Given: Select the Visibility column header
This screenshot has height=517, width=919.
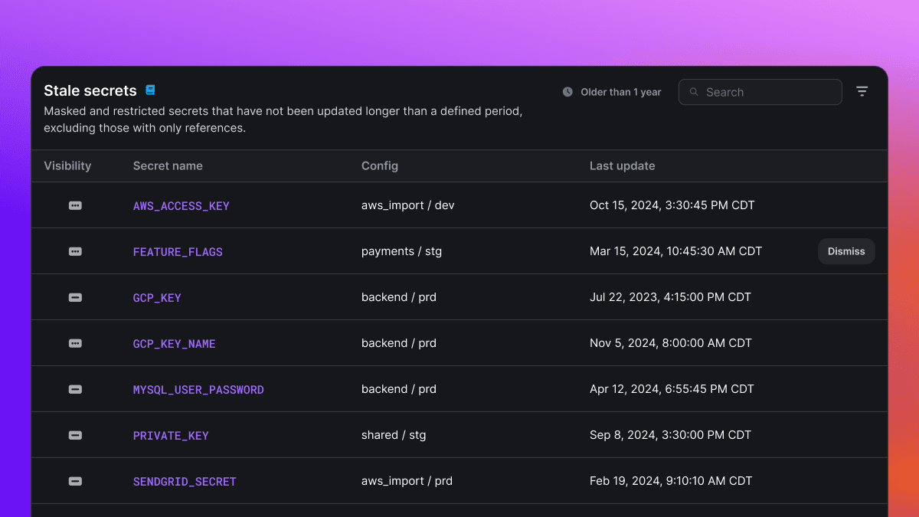Looking at the screenshot, I should [67, 165].
